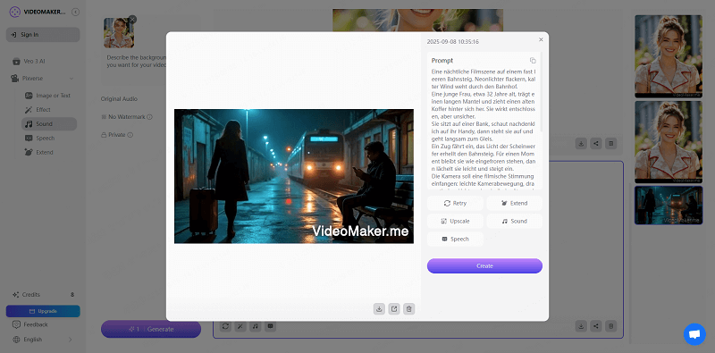Click the timestamp 2025-09-08 10:35:16

pos(453,41)
